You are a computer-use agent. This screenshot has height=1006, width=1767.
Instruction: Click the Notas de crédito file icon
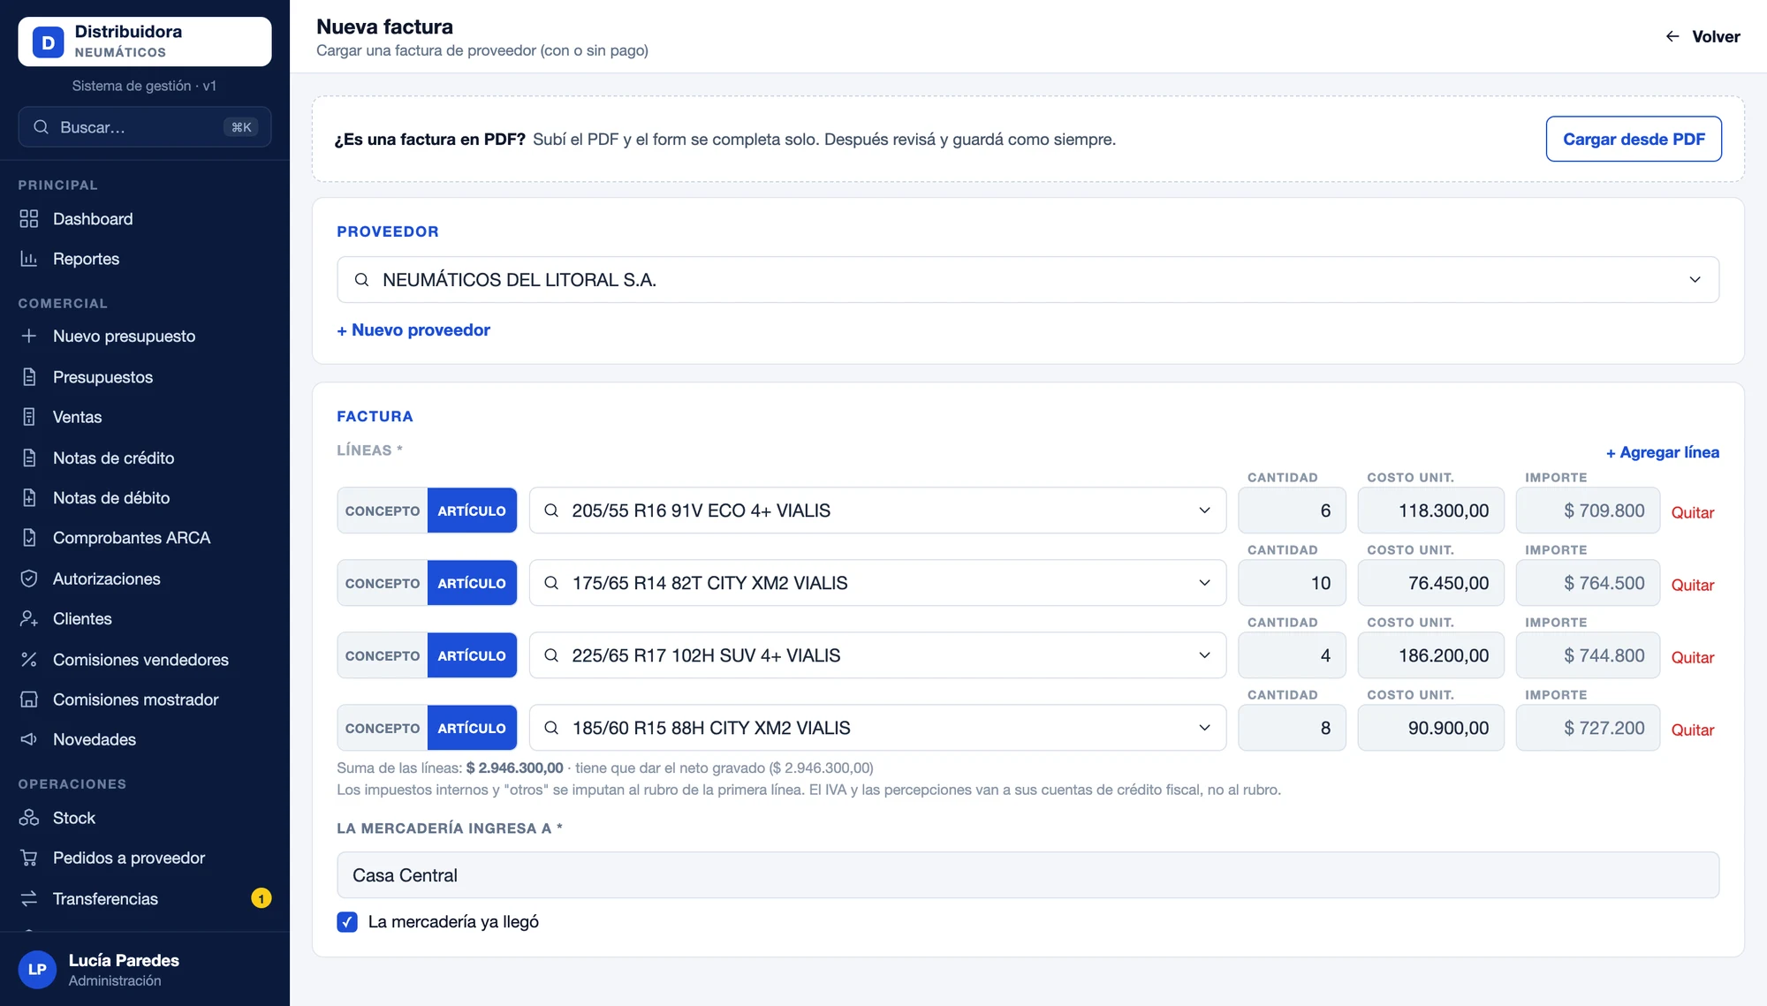[29, 458]
